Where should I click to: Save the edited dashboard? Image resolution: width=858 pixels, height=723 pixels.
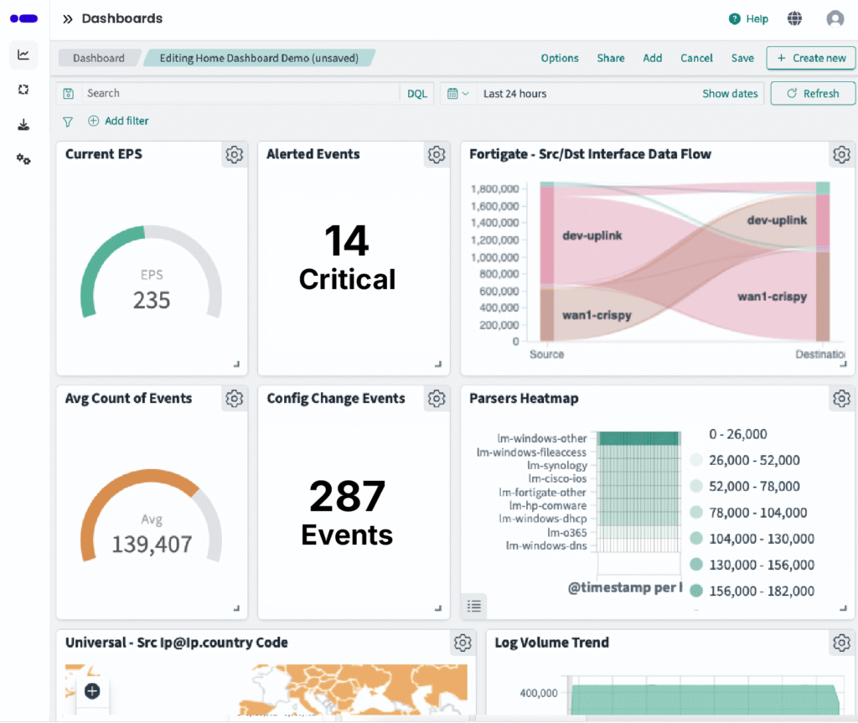pos(742,58)
